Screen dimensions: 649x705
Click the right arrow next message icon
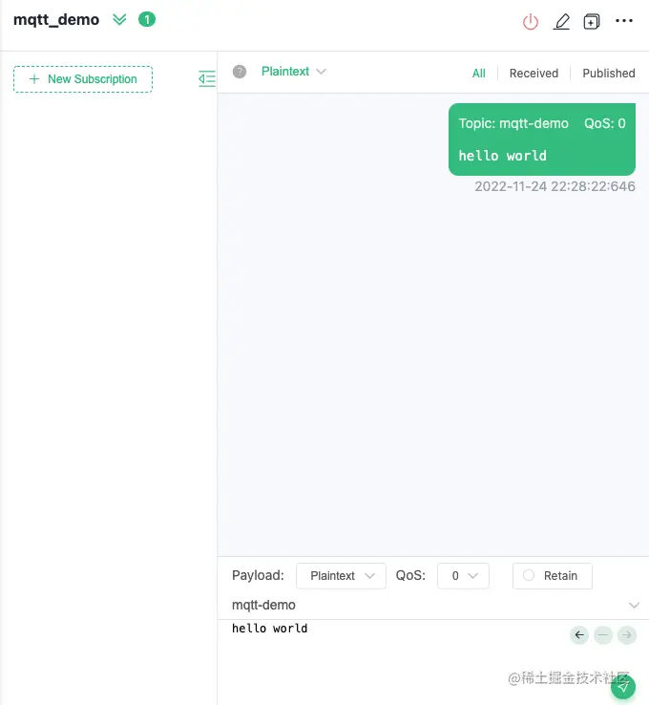[x=626, y=635]
